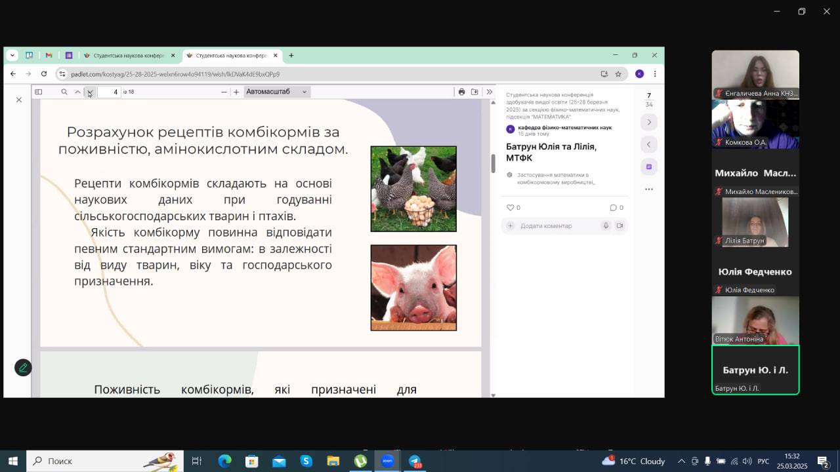This screenshot has height=472, width=840.
Task: Open the pinned Gmail tab
Action: [x=49, y=55]
